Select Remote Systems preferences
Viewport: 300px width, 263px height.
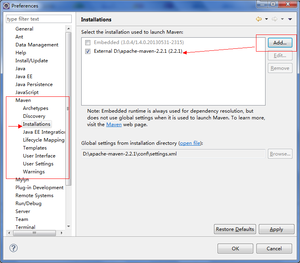point(34,196)
